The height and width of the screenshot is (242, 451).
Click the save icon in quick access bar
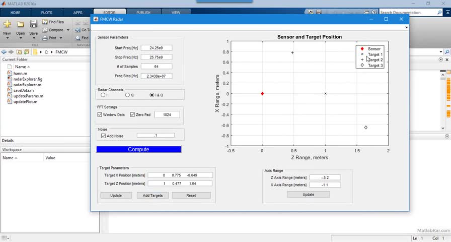[x=319, y=13]
